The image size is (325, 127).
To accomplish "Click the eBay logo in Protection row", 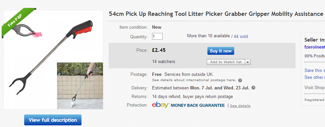I will coord(161,105).
